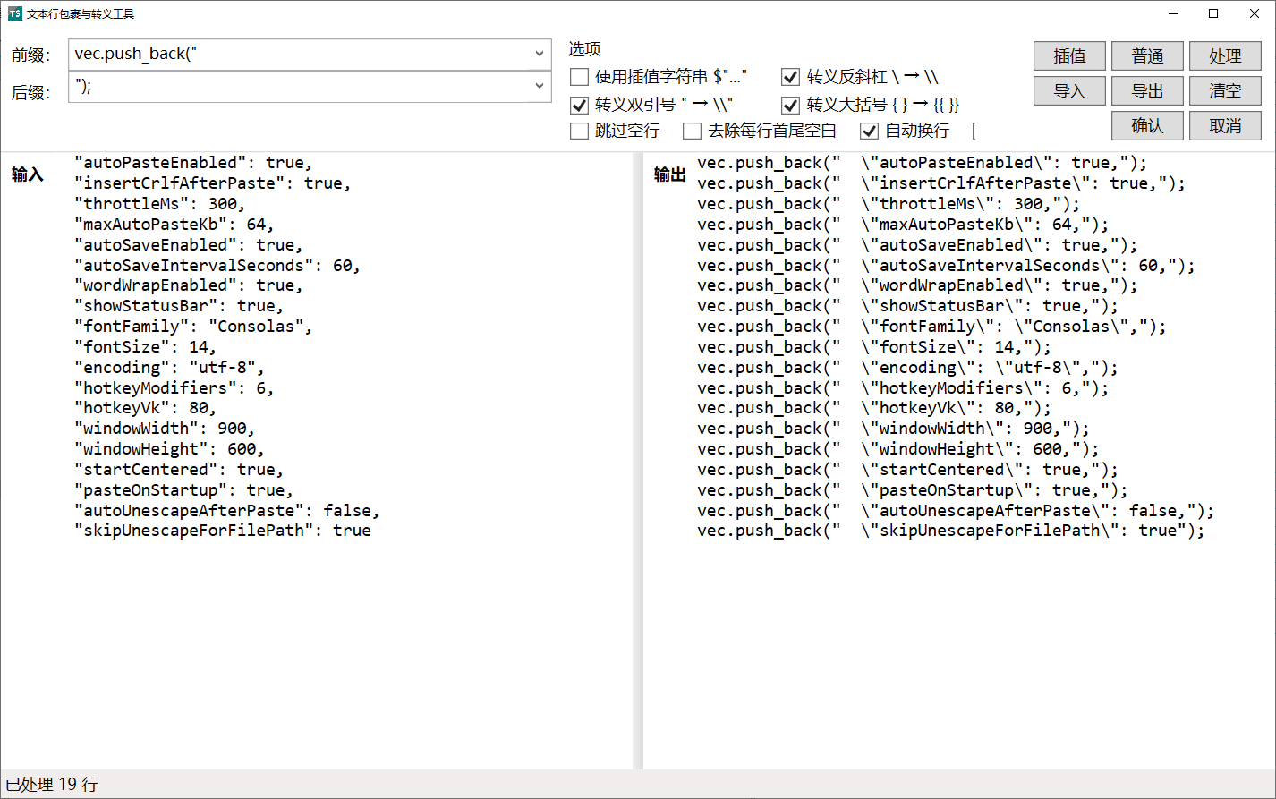Open the 后缀 suffix dropdown arrow

click(540, 86)
